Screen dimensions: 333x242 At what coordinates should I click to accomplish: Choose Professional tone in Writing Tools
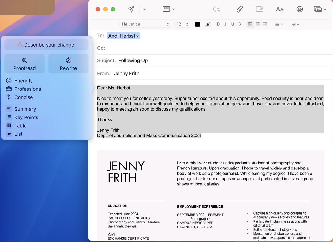pos(28,89)
